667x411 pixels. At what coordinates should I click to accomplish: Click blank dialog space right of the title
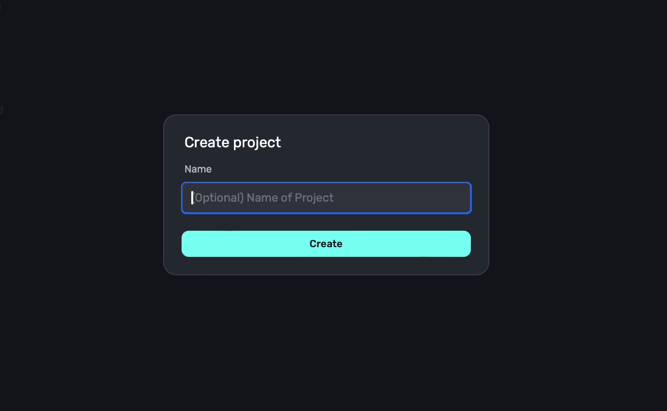[x=388, y=142]
